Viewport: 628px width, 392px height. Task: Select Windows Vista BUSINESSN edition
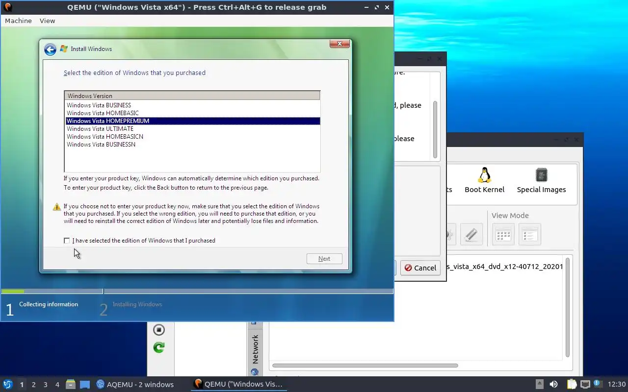[x=192, y=145]
